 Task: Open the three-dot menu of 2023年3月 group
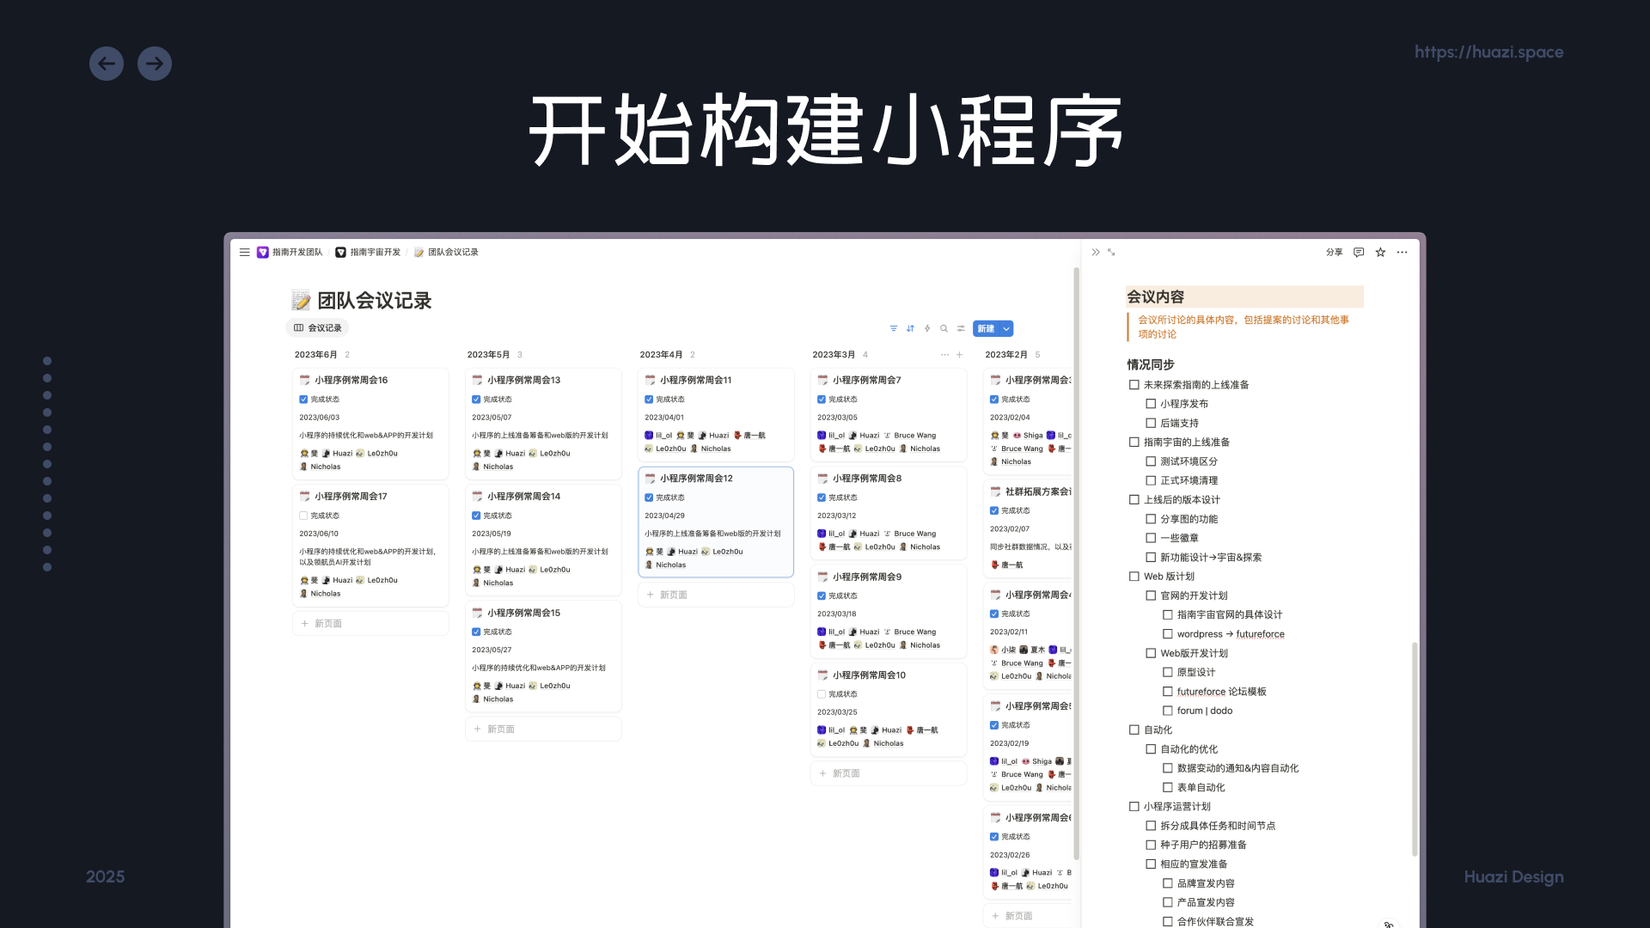click(x=944, y=354)
